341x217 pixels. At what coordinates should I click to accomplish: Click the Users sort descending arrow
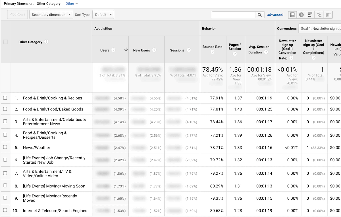[x=126, y=50]
